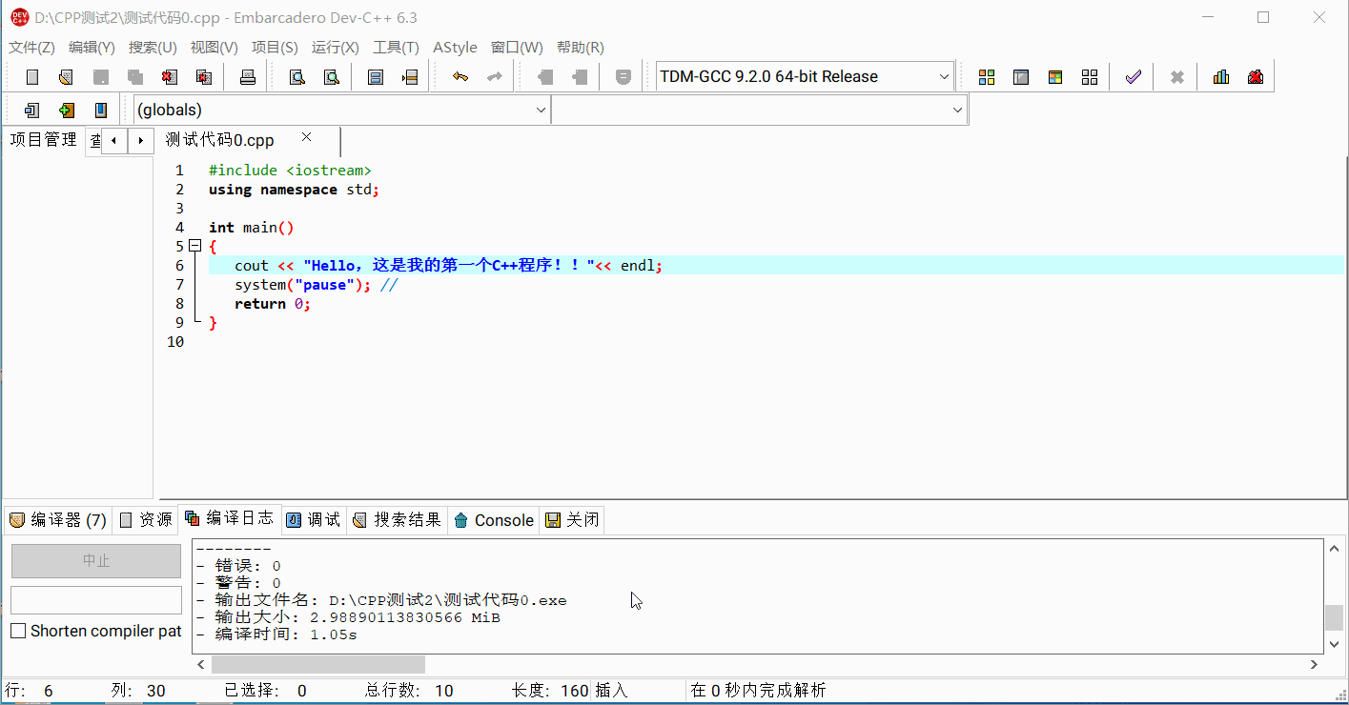The width and height of the screenshot is (1349, 705).
Task: Open the Find magnifier tool
Action: [297, 77]
